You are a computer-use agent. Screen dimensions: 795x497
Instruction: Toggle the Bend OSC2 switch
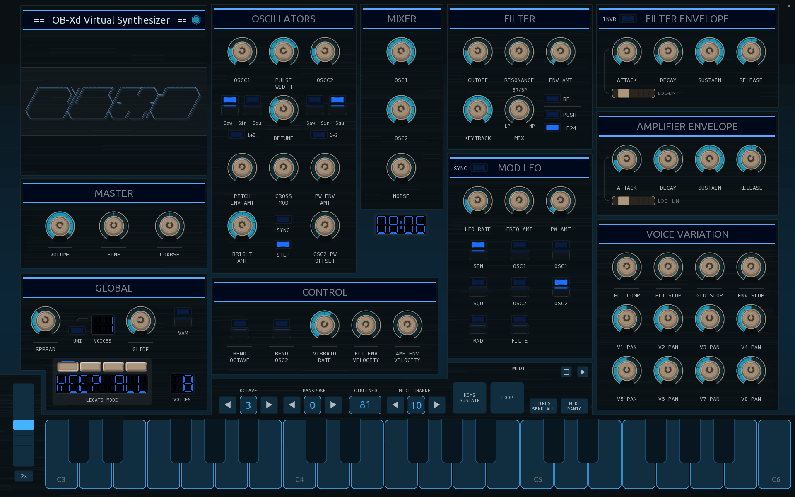(282, 328)
